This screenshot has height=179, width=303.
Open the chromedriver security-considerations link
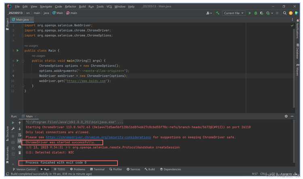click(x=98, y=137)
